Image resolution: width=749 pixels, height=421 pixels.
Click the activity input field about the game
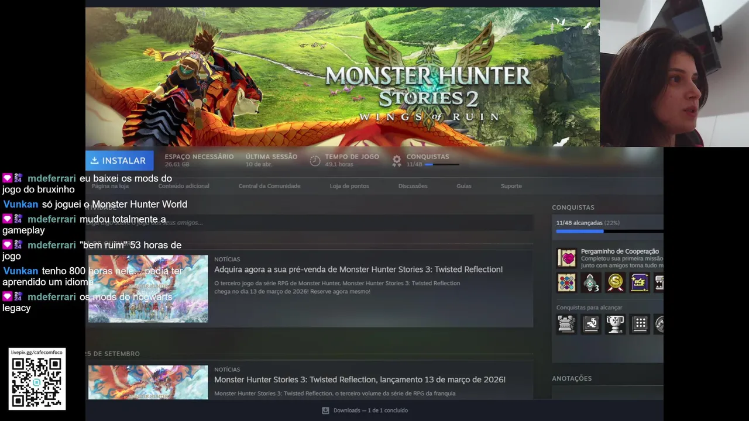[309, 223]
